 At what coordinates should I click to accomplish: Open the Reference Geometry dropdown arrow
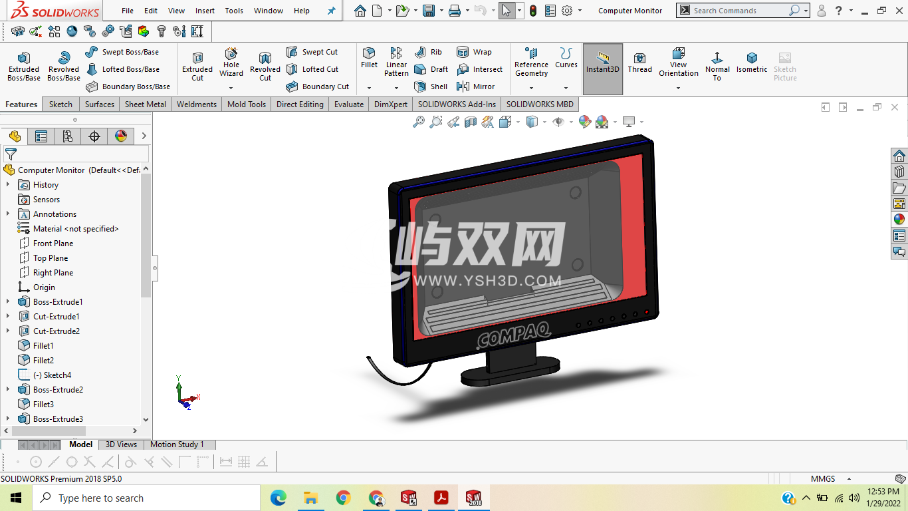tap(531, 88)
